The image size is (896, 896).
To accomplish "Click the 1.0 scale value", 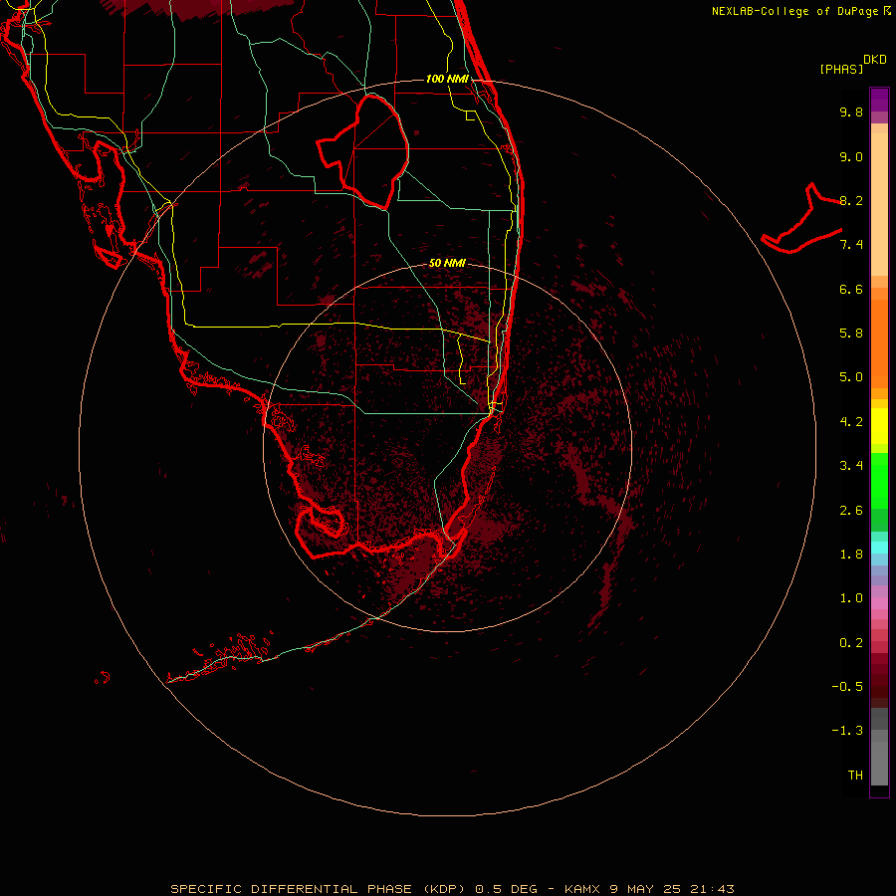I will pyautogui.click(x=851, y=598).
